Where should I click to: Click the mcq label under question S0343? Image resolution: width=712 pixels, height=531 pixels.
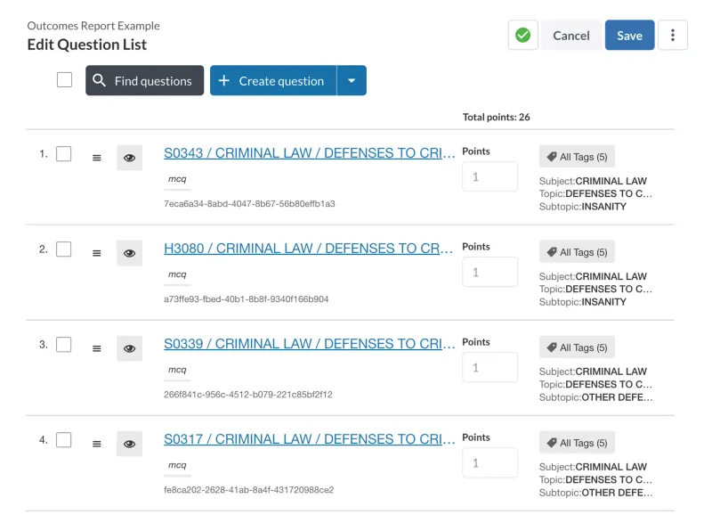point(177,179)
